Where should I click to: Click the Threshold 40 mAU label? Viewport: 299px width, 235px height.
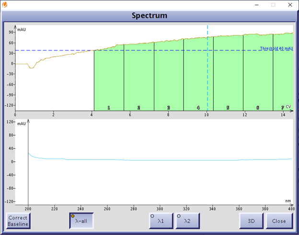coord(276,48)
